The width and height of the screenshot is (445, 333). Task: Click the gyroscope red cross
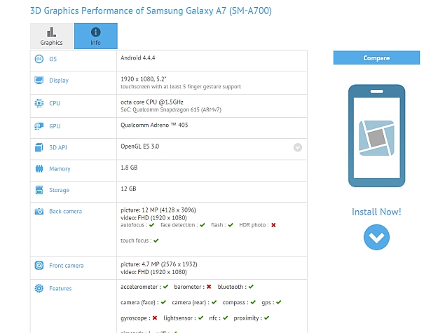pos(155,318)
